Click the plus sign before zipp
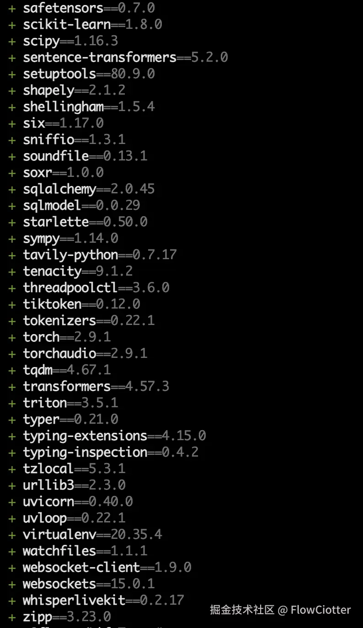The image size is (363, 628). pyautogui.click(x=12, y=617)
